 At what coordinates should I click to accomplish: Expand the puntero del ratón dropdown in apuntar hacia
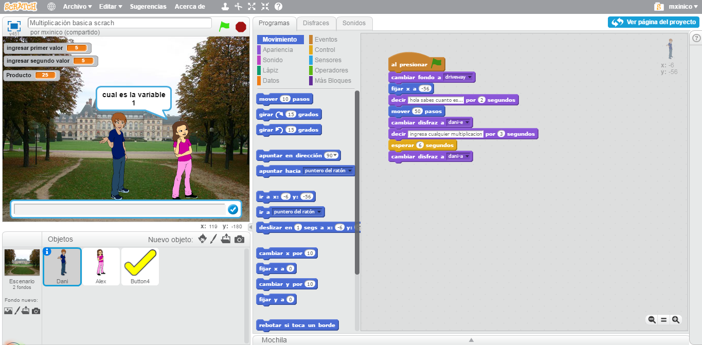point(350,171)
